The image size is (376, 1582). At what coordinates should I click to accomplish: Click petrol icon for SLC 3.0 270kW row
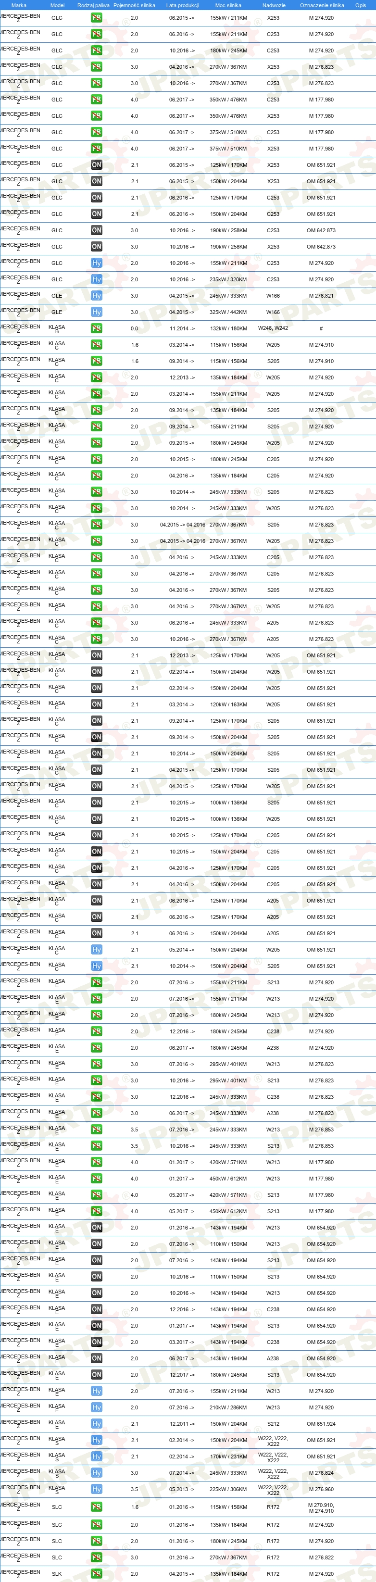pos(97,1557)
